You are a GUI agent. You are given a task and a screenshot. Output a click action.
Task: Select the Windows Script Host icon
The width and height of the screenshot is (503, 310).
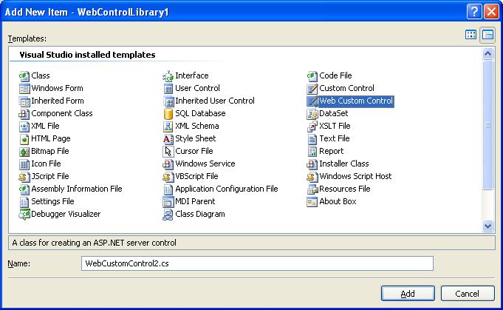[x=312, y=177]
